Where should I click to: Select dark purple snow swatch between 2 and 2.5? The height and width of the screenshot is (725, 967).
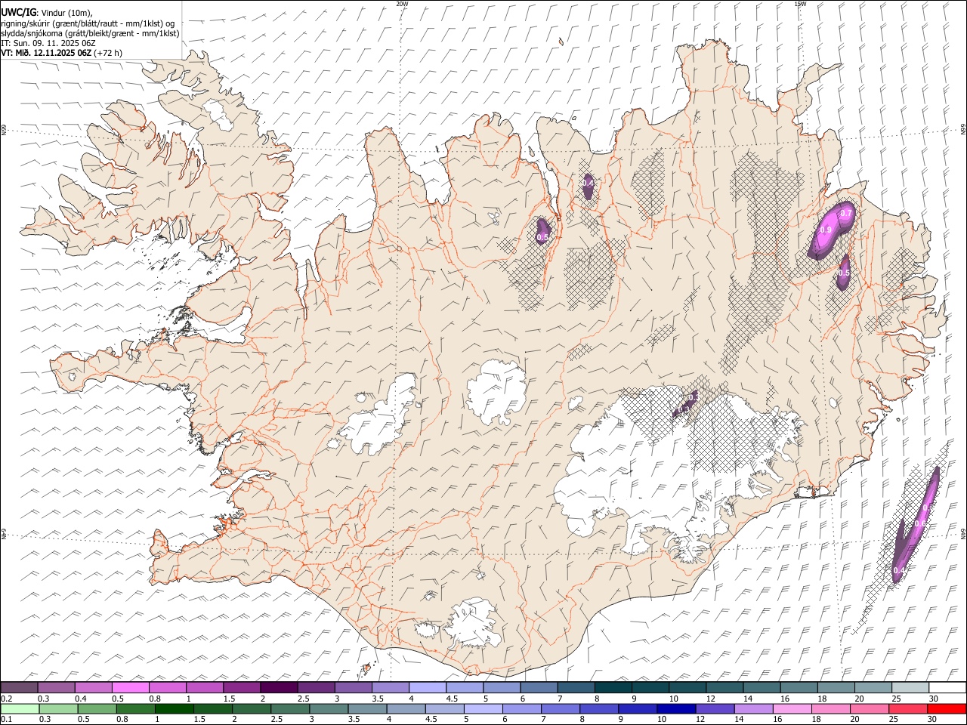pyautogui.click(x=279, y=688)
